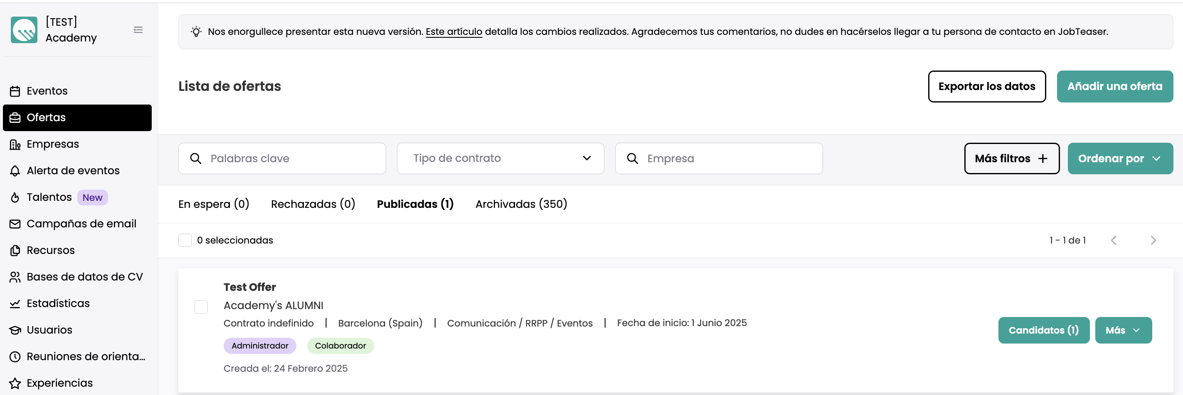Open Empresas via its building icon
Viewport: 1183px width, 395px height.
tap(15, 144)
